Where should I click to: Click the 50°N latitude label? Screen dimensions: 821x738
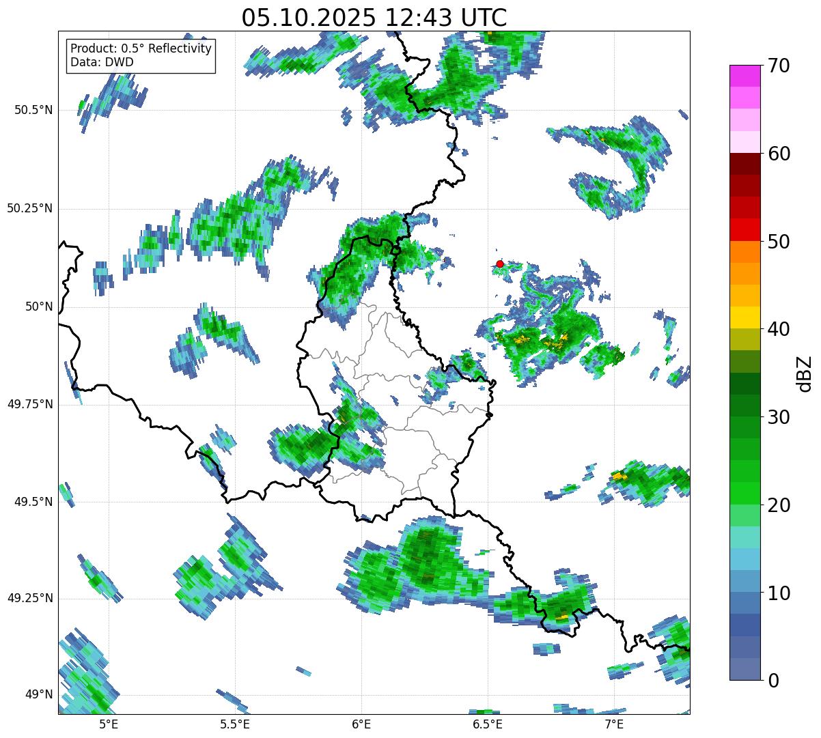[38, 307]
